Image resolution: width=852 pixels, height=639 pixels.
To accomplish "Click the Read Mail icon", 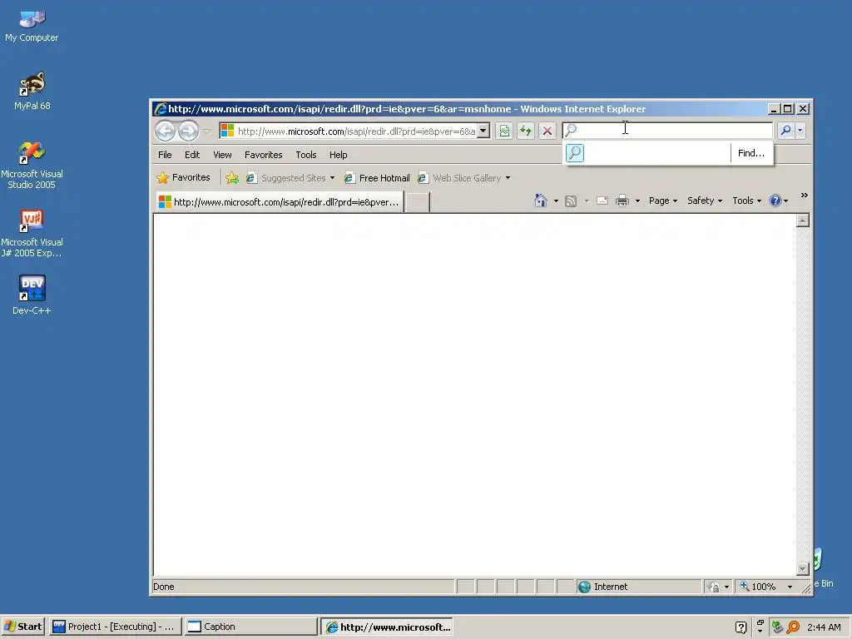I will pyautogui.click(x=602, y=201).
